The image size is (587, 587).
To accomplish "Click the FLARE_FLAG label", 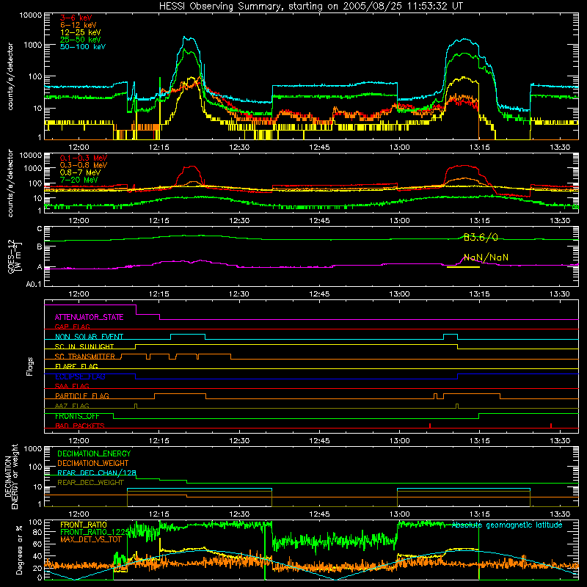I will point(76,366).
